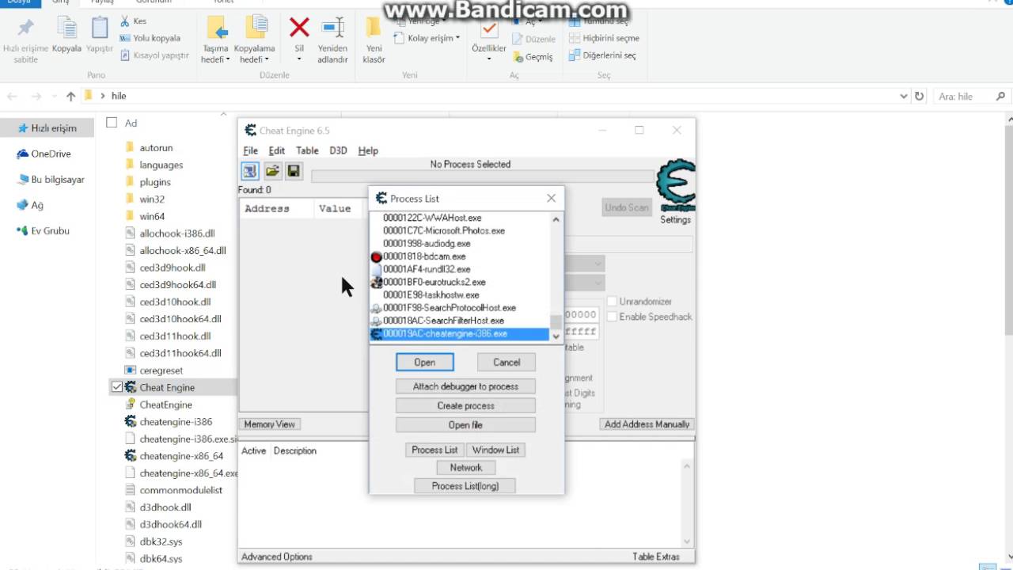Image resolution: width=1013 pixels, height=570 pixels.
Task: Click the Open file button
Action: point(465,425)
